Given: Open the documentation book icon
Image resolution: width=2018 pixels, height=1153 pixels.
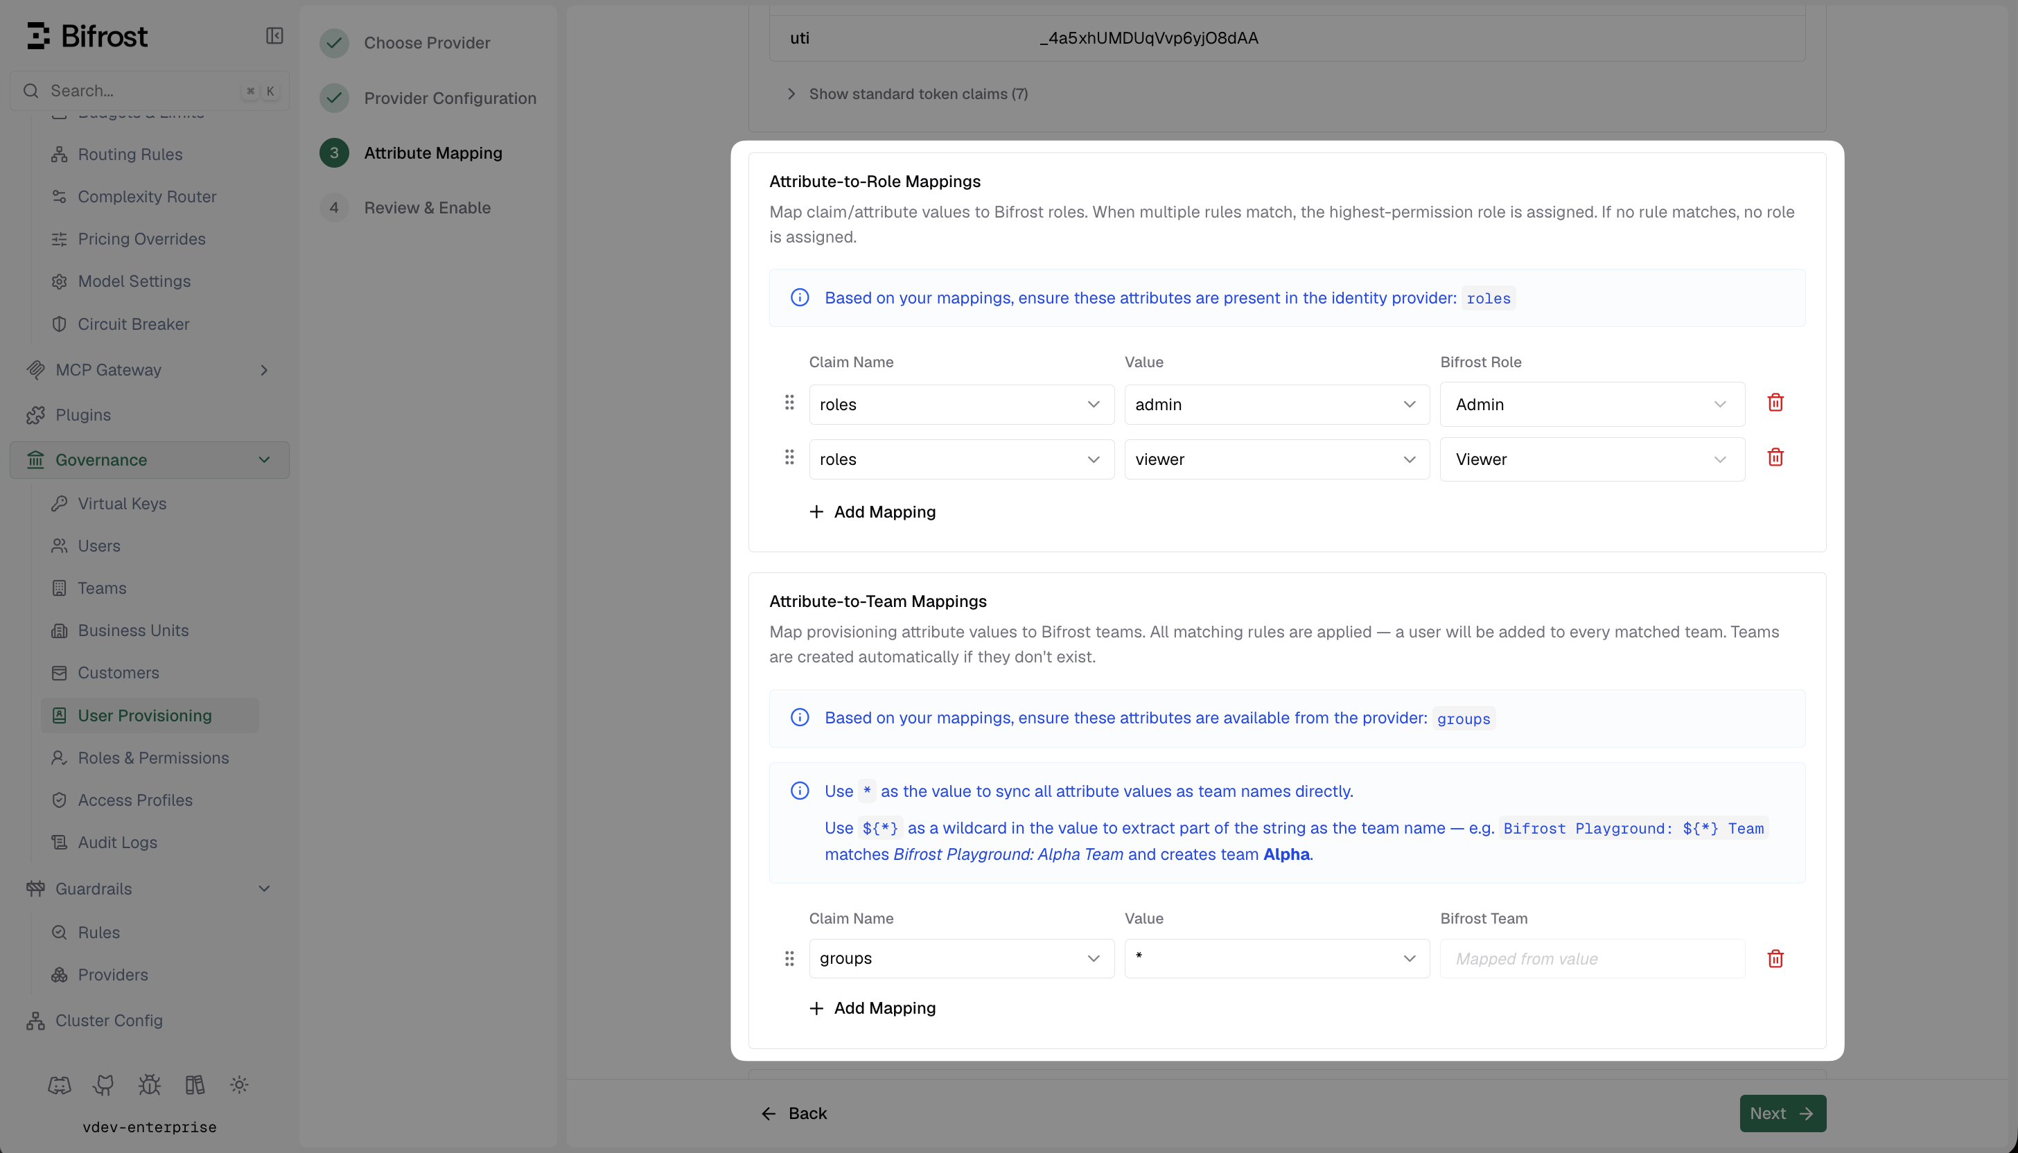Looking at the screenshot, I should 195,1085.
